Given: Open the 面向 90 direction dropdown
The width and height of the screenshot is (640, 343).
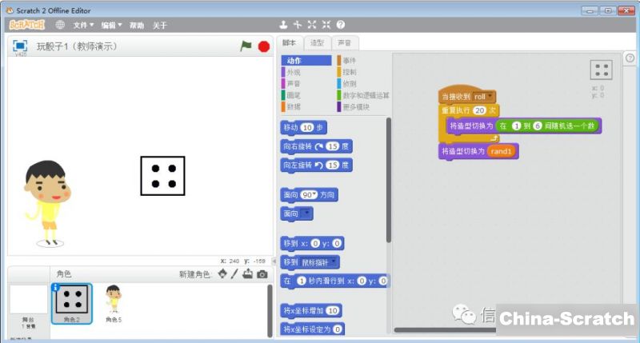Looking at the screenshot, I should point(307,195).
